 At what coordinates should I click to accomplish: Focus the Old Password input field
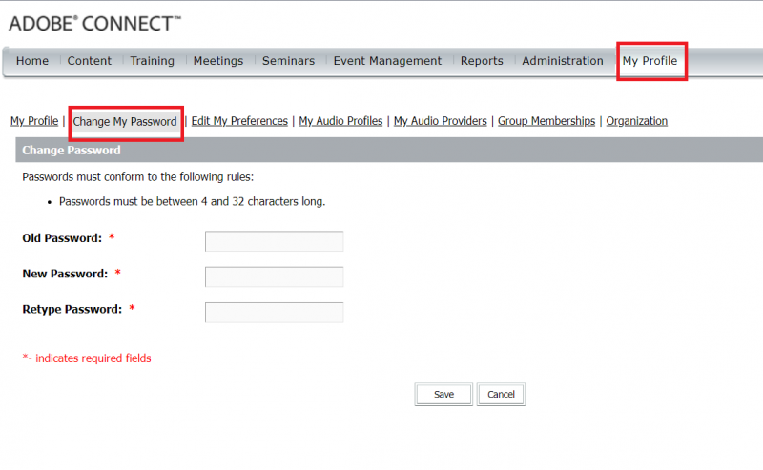click(x=274, y=241)
